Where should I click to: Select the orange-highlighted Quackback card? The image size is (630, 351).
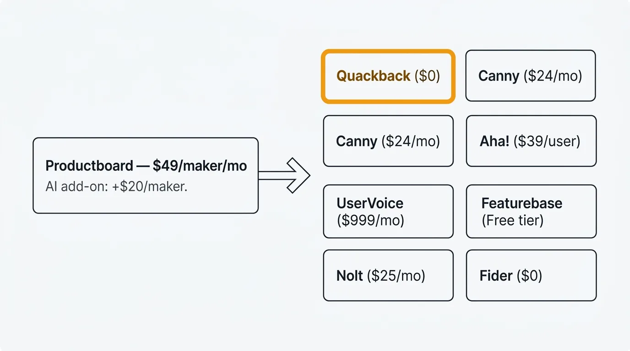[x=388, y=76]
